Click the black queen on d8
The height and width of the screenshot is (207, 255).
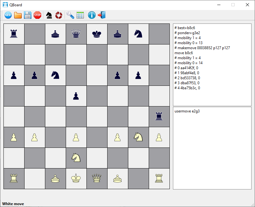pyautogui.click(x=76, y=34)
